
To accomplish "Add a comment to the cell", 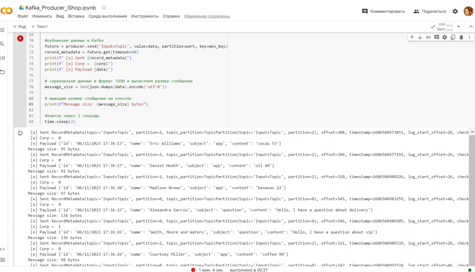I will pyautogui.click(x=436, y=38).
